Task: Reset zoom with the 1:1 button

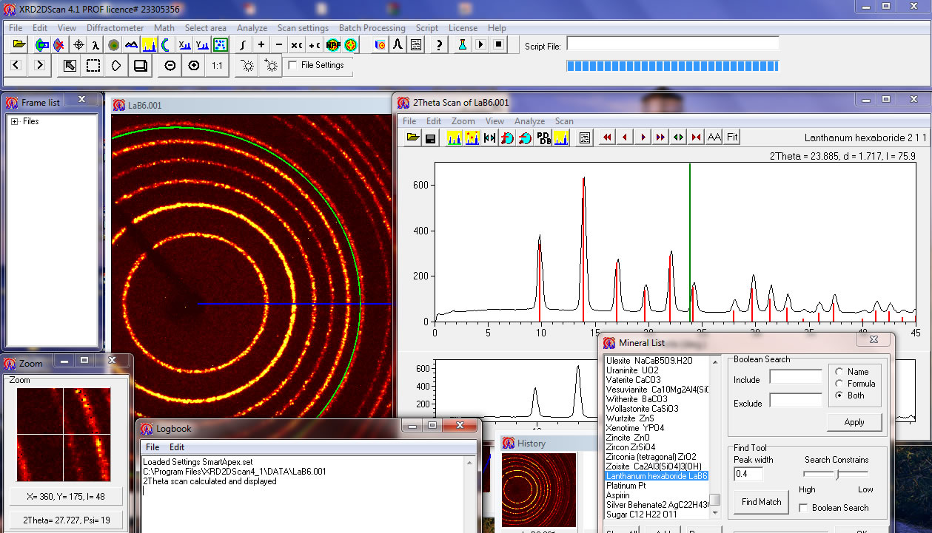Action: click(x=217, y=66)
